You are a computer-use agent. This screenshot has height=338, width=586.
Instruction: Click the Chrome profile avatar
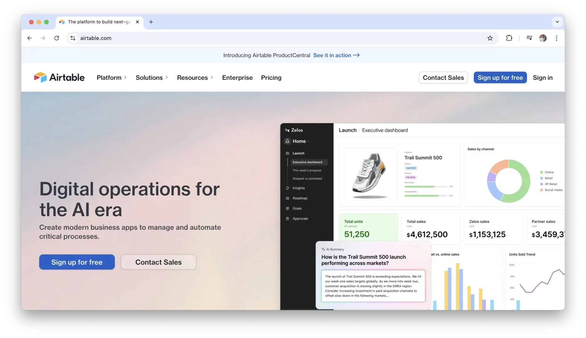pos(543,38)
